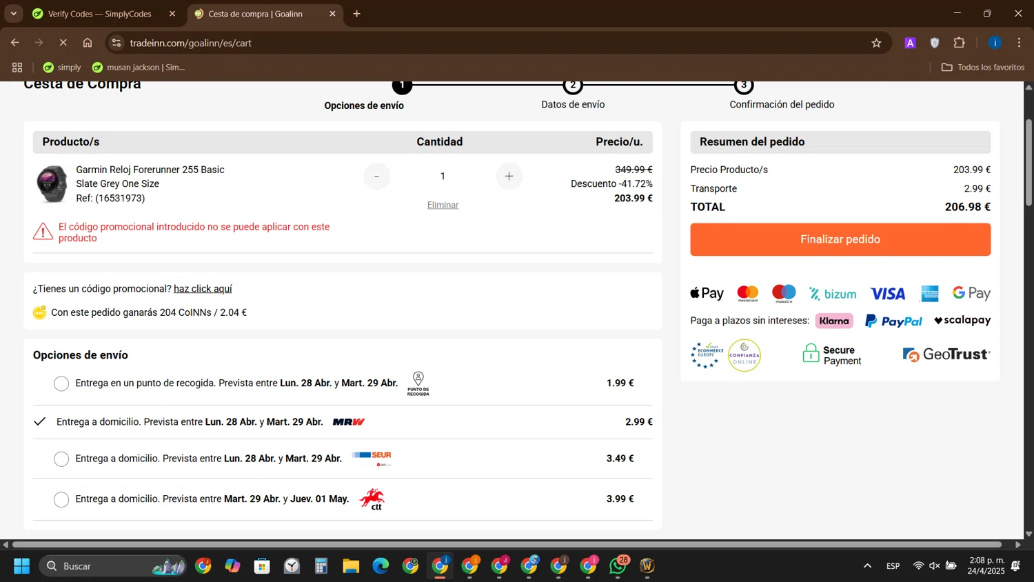Click the Klarna installment badge
Screen dimensions: 1034x582
(x=834, y=321)
